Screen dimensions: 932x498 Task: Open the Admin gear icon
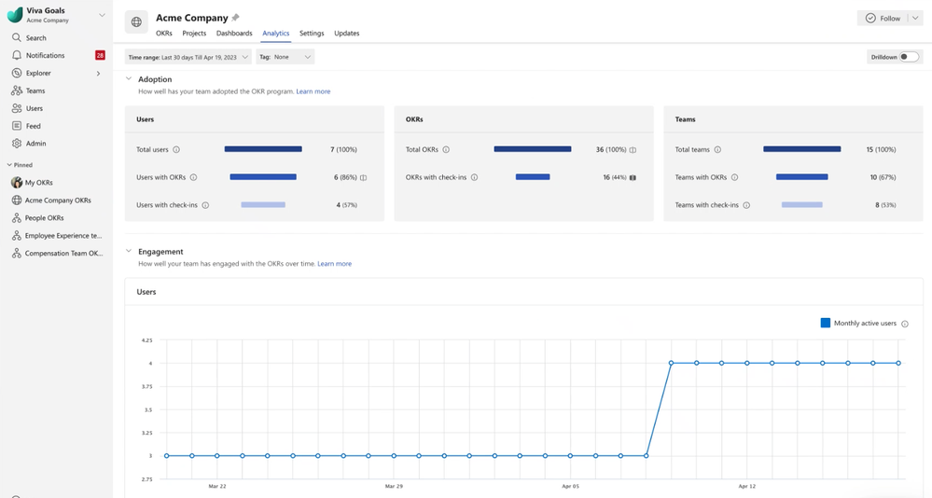click(x=17, y=144)
